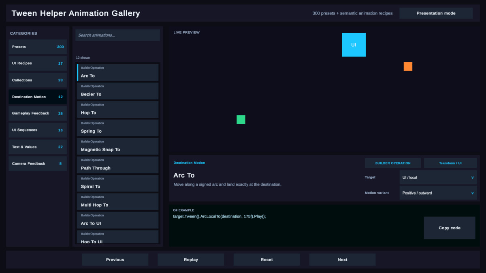Select the Bezier To animation
The image size is (486, 273).
117,91
